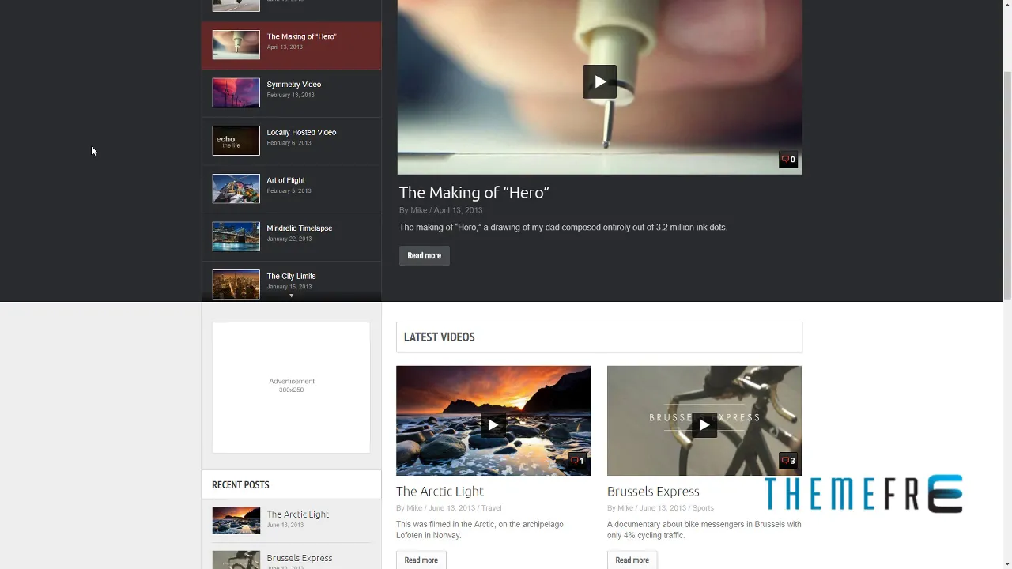This screenshot has height=569, width=1012.
Task: Click comment bubble icon on Brussels Express thumbnail
Action: [788, 461]
